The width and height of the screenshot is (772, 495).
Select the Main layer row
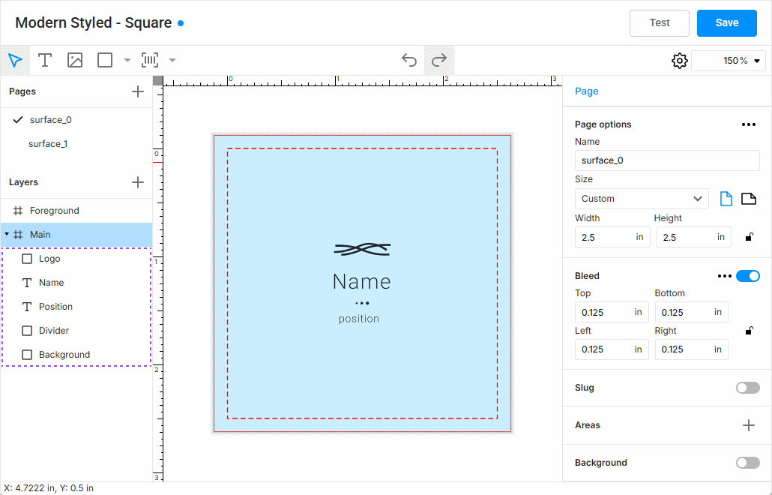(76, 235)
